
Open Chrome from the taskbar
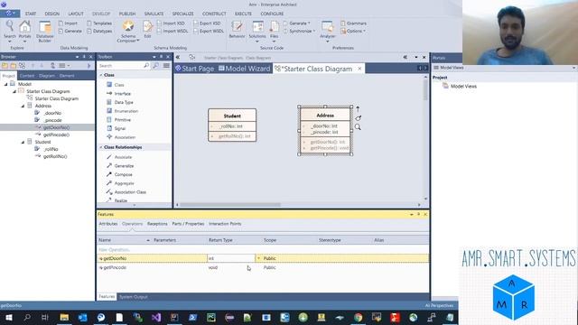pyautogui.click(x=358, y=317)
